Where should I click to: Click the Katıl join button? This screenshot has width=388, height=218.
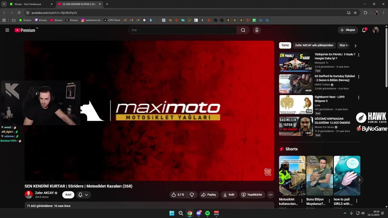(68, 195)
